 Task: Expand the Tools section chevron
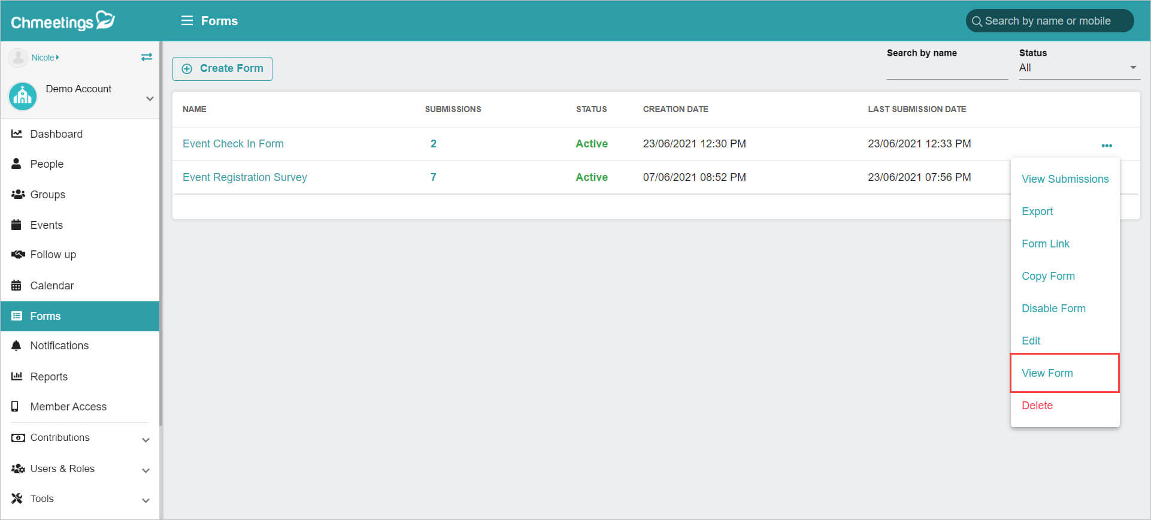point(146,500)
